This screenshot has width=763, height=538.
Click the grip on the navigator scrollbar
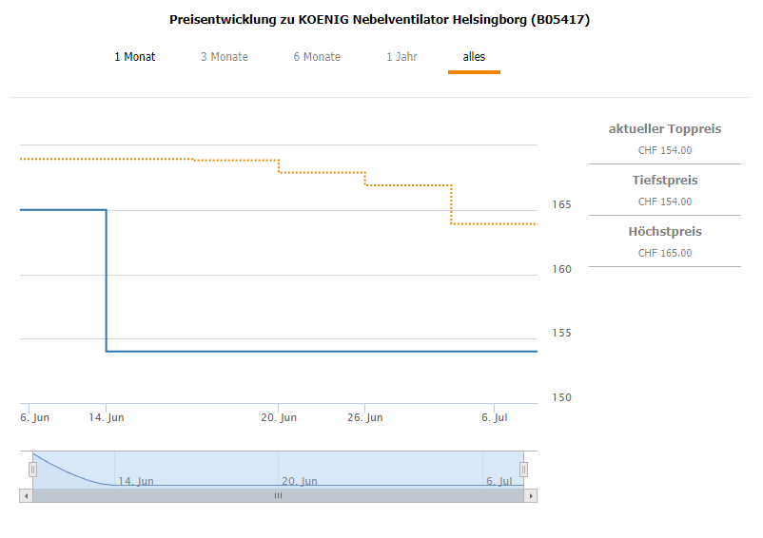278,496
